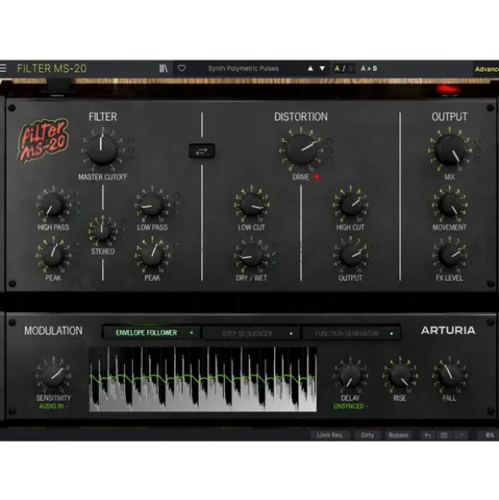Open the hamburger main menu
Viewport: 499px width, 500px height.
(x=3, y=69)
